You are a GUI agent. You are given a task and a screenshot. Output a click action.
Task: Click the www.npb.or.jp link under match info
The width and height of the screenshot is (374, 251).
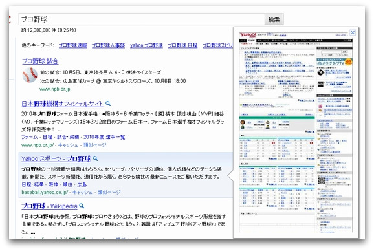[x=54, y=89]
